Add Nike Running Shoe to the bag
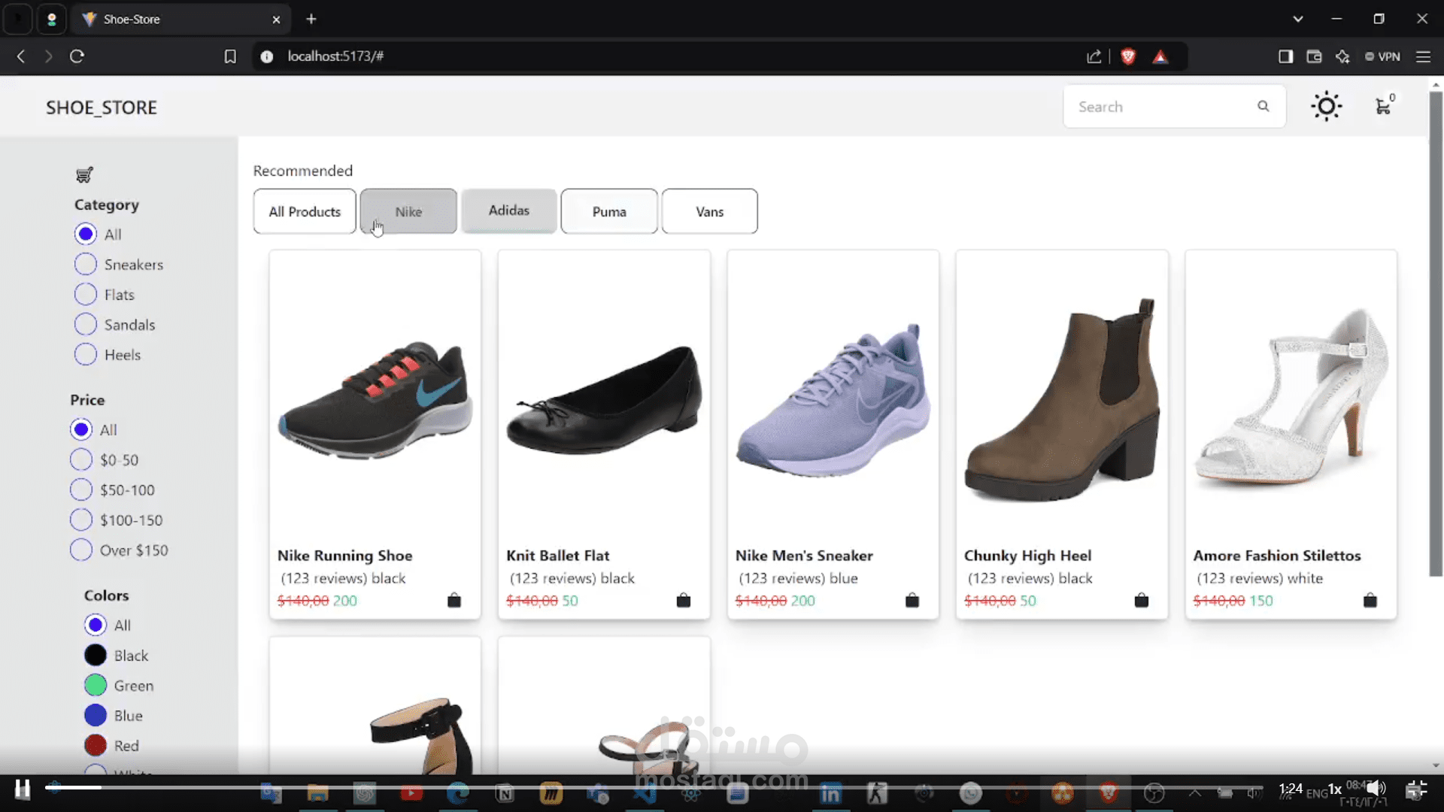The image size is (1444, 812). (454, 600)
